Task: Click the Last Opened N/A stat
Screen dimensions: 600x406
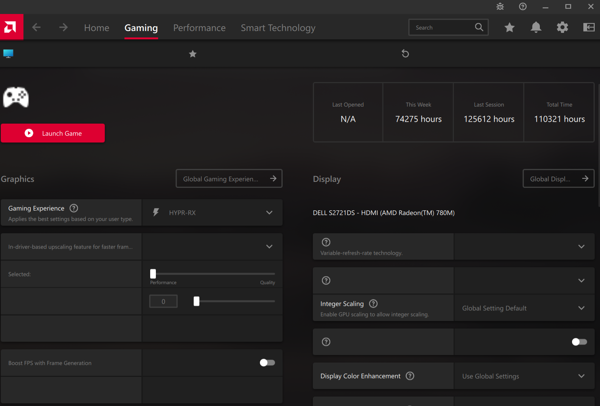Action: (348, 112)
